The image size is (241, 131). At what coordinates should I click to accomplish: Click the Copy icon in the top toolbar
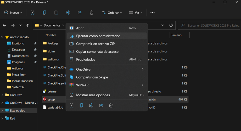pos(44,13)
